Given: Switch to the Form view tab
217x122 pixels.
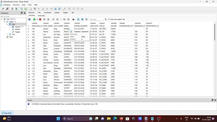Looking at the screenshot, I should [41, 16].
